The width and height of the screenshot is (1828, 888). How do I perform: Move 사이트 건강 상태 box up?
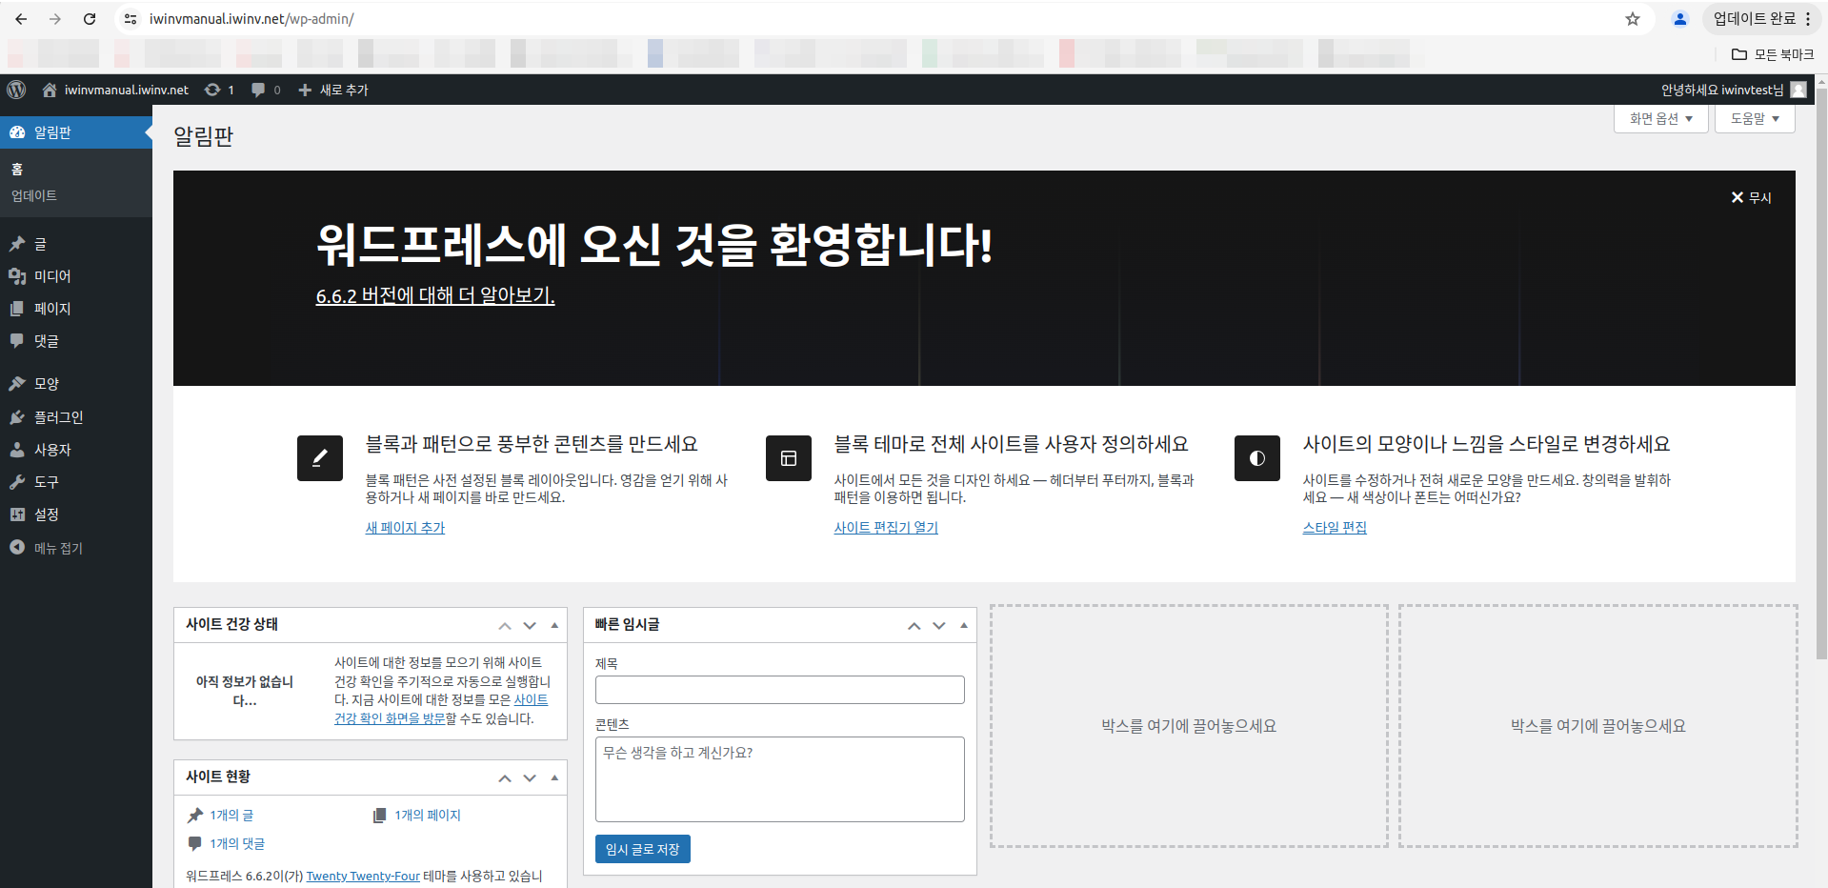505,626
